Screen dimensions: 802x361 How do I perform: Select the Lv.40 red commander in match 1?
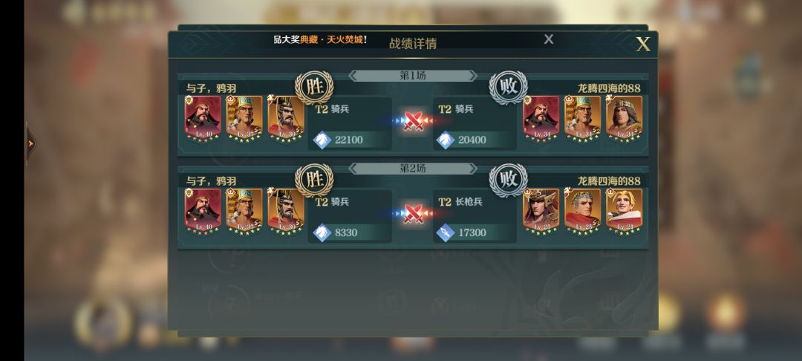[203, 119]
